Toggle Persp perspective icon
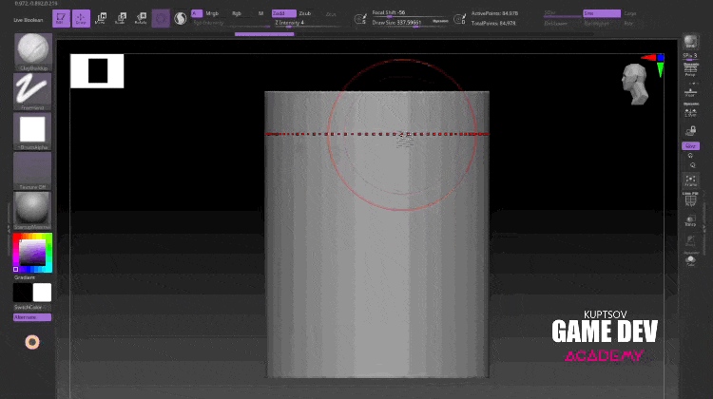This screenshot has height=399, width=713. click(x=691, y=69)
